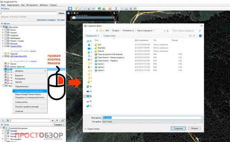Select the Ruler tool in the toolbar
Viewport: 230px width, 142px height.
(x=116, y=9)
